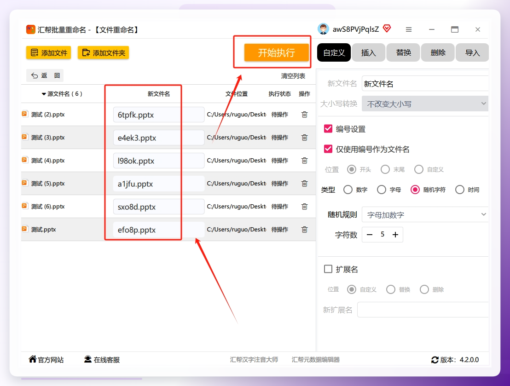
Task: Delete the 测试 (5).pptx row via trash icon
Action: coord(304,184)
